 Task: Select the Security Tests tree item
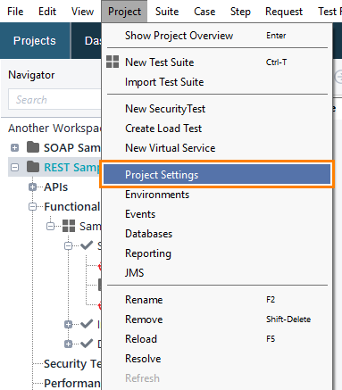click(x=72, y=363)
